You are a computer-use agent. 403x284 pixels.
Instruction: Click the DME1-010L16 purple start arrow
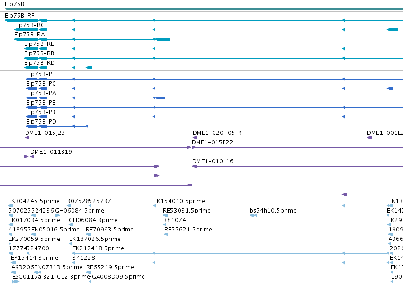pyautogui.click(x=195, y=167)
